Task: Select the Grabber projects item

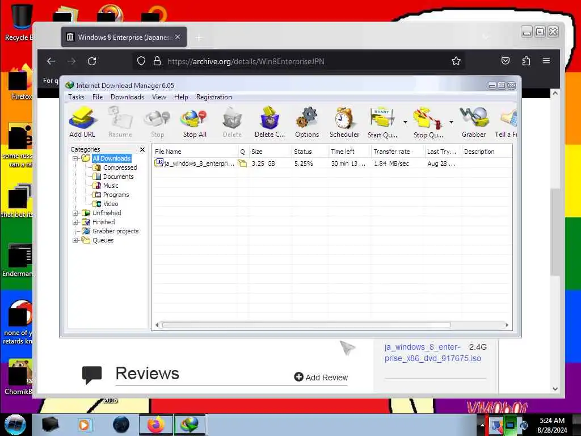Action: [x=115, y=232]
